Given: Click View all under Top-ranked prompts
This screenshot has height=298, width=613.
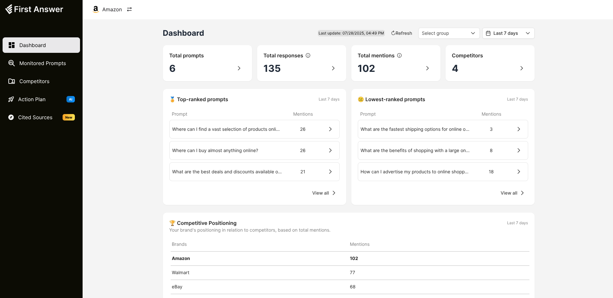Looking at the screenshot, I should (324, 193).
